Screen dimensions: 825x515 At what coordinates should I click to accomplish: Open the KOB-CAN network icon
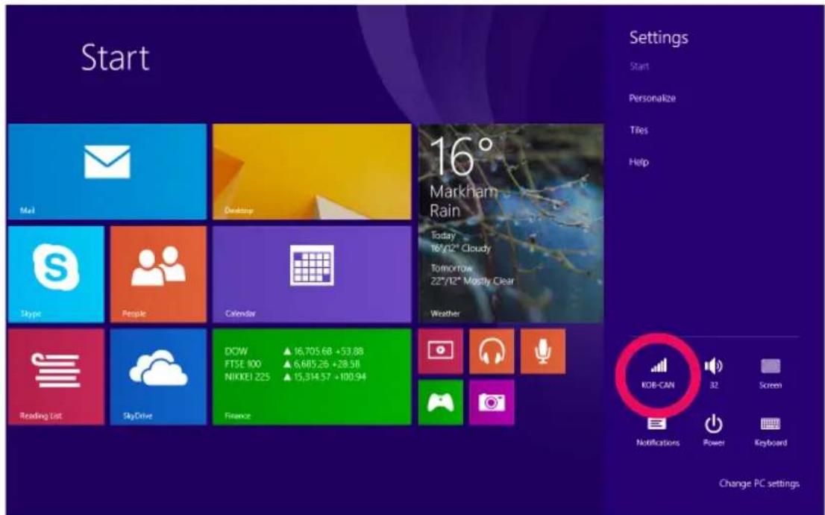[x=658, y=373]
